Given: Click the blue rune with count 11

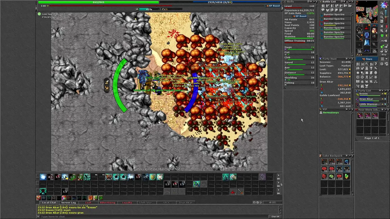Looking at the screenshot, I should 347,162.
